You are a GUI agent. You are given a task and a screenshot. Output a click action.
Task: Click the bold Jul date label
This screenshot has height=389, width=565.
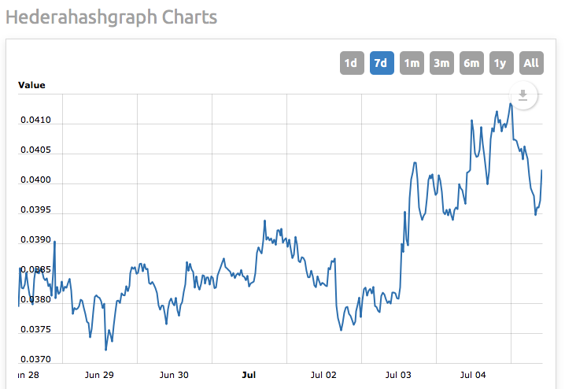coord(249,375)
